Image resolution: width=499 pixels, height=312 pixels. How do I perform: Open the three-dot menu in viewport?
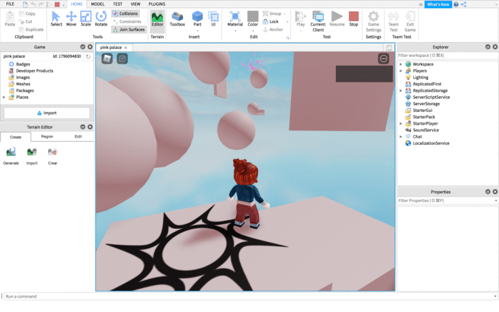tap(384, 59)
